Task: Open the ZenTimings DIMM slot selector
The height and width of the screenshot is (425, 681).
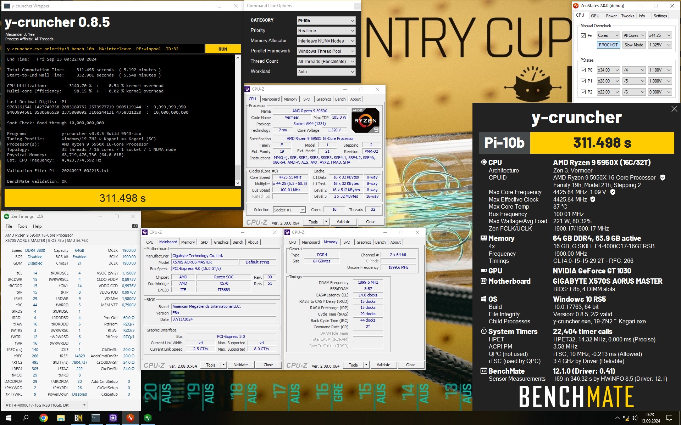Action: pos(45,405)
